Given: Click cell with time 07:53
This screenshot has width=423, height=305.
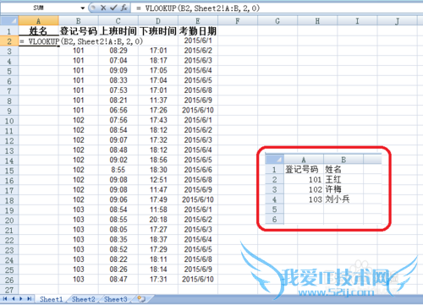Looking at the screenshot, I should click(x=118, y=90).
